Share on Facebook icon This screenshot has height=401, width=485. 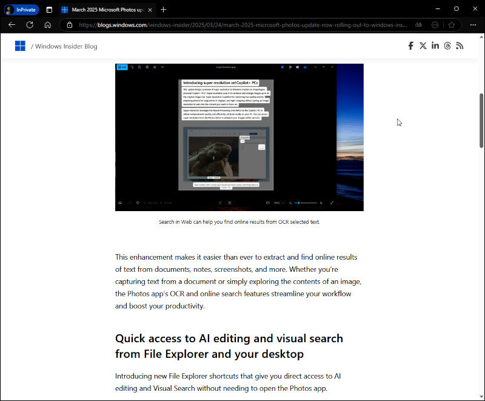(410, 45)
